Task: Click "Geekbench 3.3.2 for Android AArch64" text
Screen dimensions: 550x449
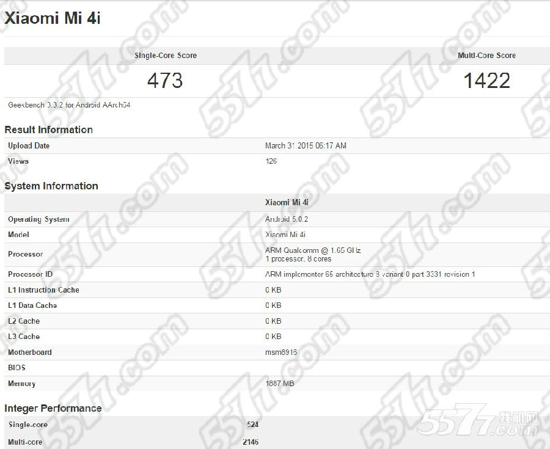Action: (x=69, y=105)
